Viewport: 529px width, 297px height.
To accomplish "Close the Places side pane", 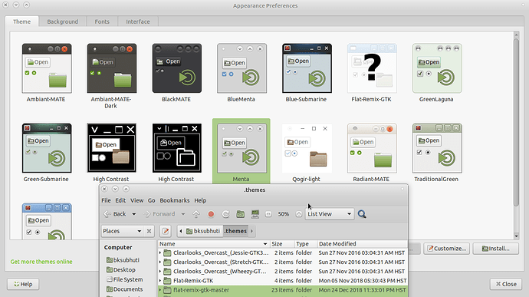I will click(x=149, y=231).
